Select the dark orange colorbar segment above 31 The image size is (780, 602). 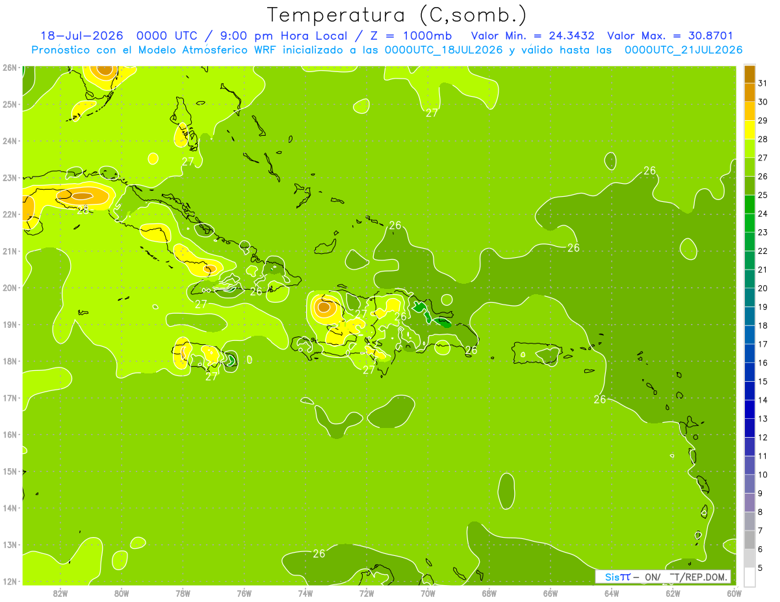tap(749, 75)
